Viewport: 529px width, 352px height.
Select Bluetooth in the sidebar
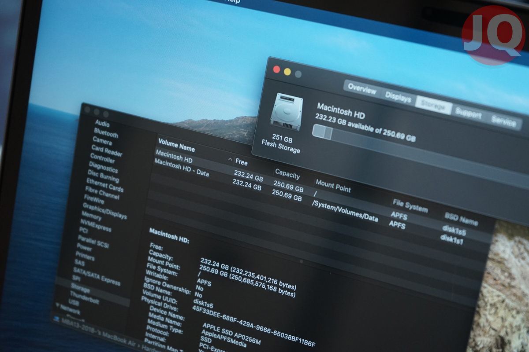click(x=106, y=133)
